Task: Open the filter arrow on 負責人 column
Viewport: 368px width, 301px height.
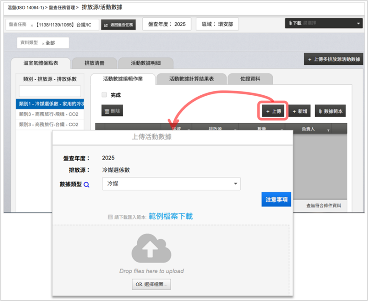Action: coord(328,130)
